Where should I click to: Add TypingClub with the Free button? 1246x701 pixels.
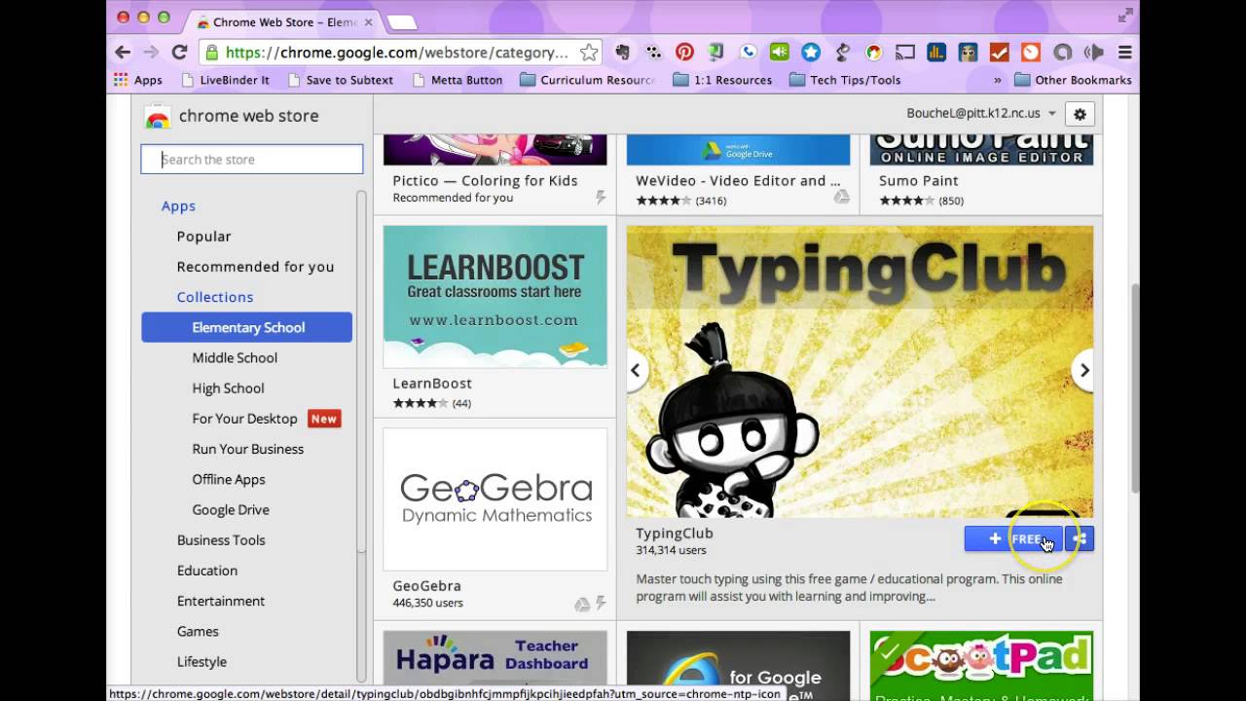[1013, 538]
